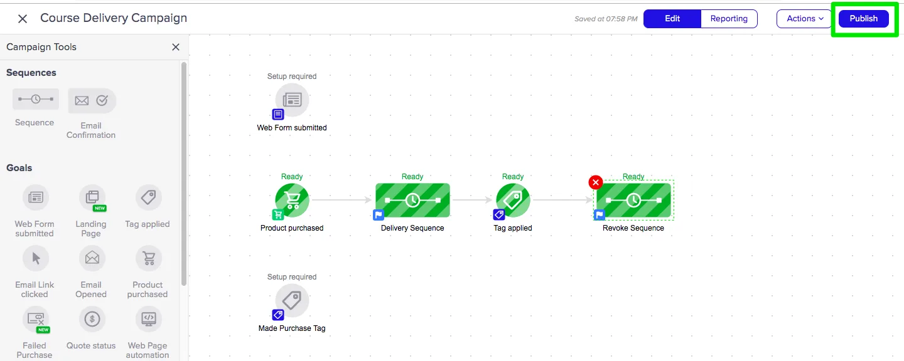The width and height of the screenshot is (904, 361).
Task: Pick the Failed Purchase goal icon
Action: point(35,320)
